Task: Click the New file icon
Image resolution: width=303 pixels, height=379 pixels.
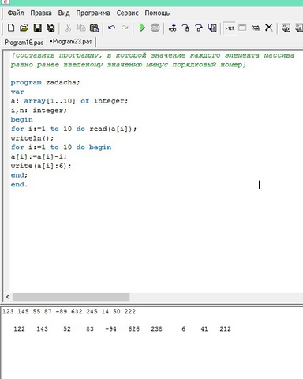Action: point(11,28)
